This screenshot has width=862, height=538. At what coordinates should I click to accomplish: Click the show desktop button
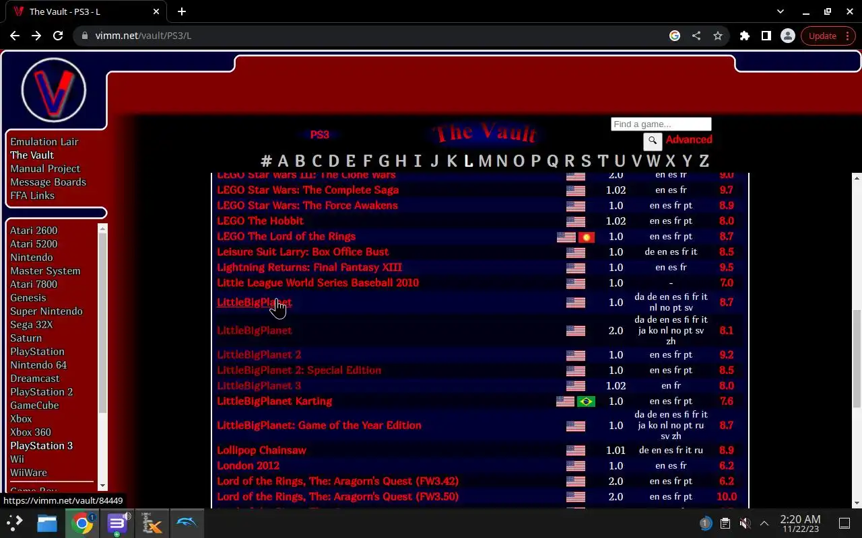[844, 523]
